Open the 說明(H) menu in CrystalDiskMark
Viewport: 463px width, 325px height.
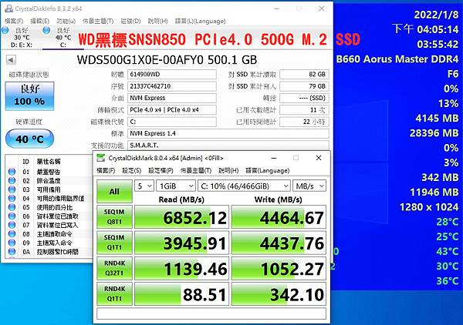pyautogui.click(x=228, y=171)
